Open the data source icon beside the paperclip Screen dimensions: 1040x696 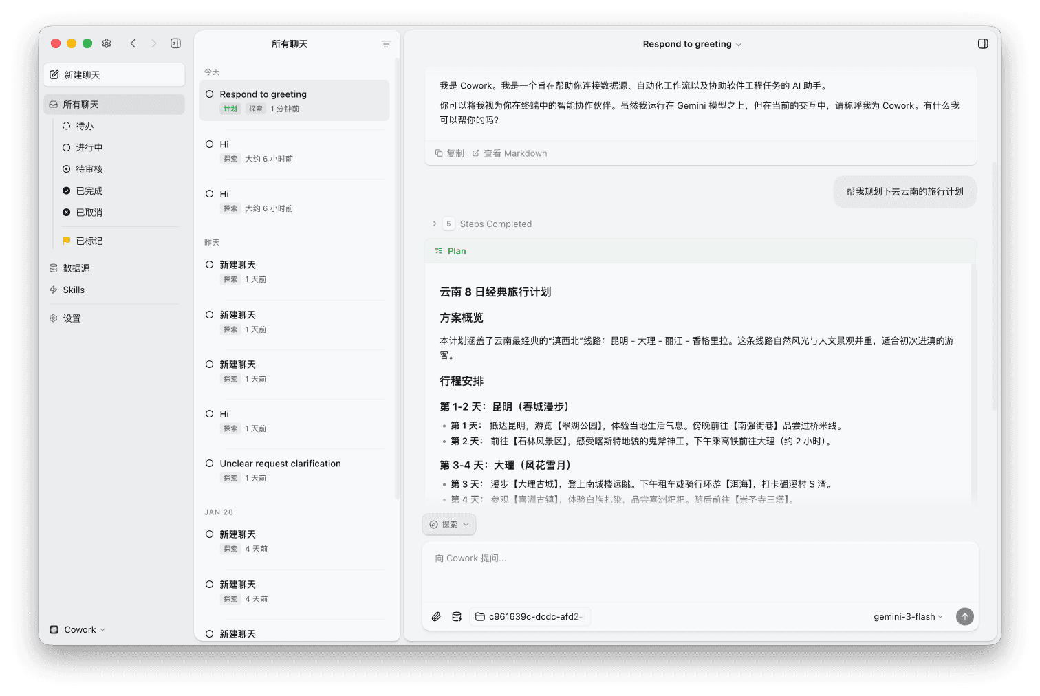(x=457, y=616)
